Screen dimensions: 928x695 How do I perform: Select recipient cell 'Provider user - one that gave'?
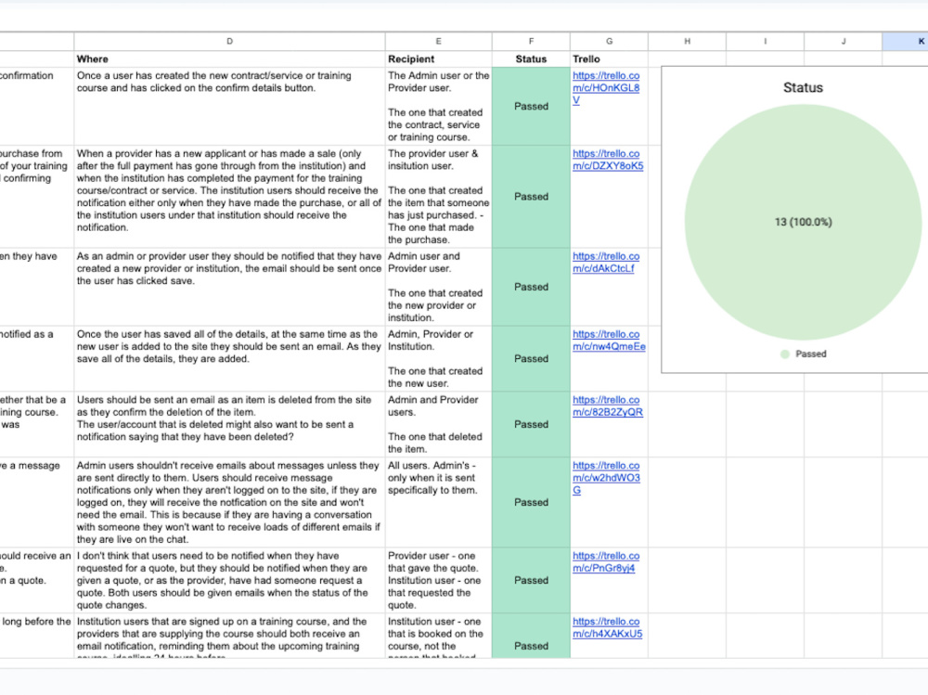tap(439, 581)
